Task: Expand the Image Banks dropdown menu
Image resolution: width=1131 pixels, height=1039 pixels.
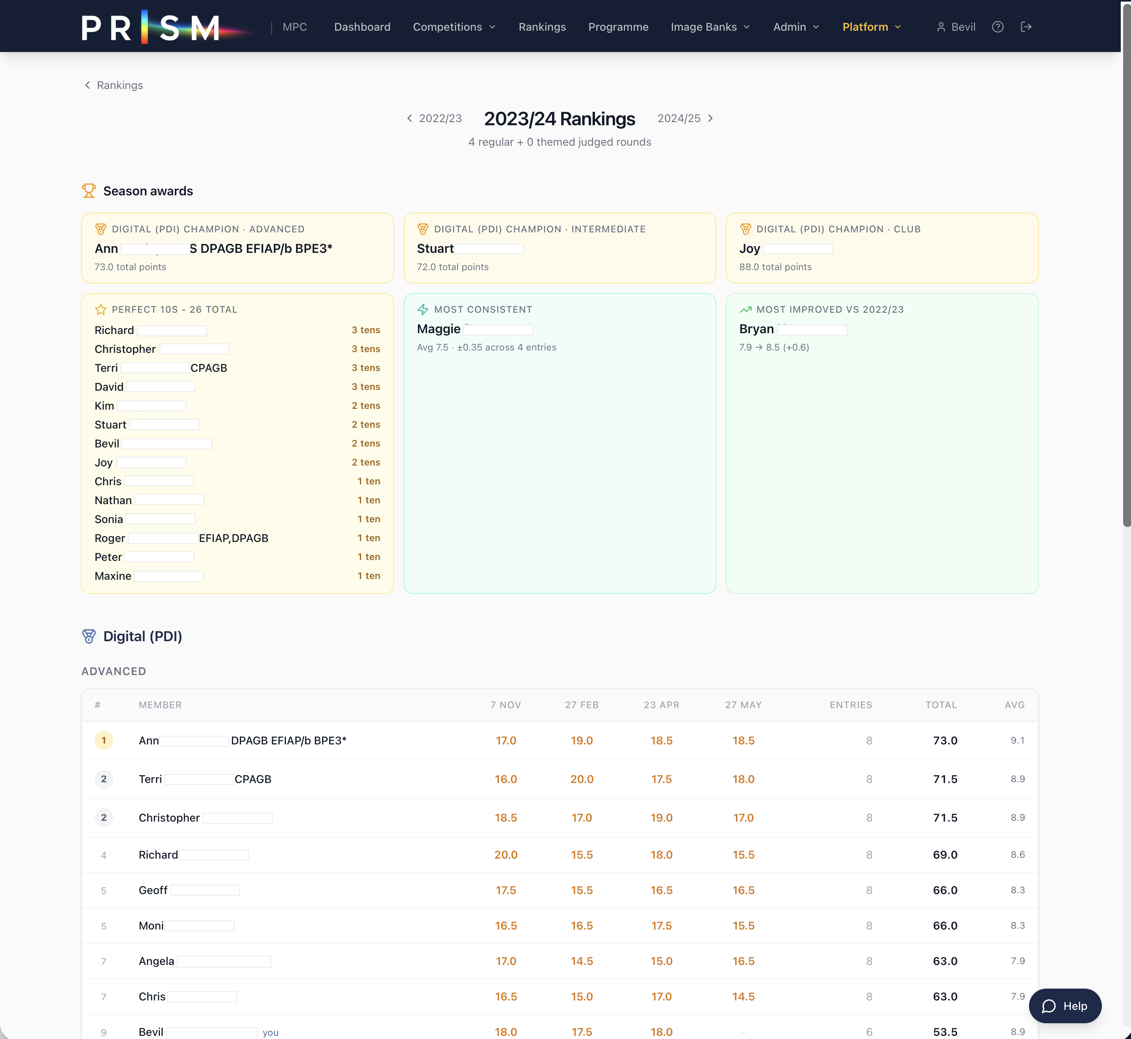Action: 710,27
